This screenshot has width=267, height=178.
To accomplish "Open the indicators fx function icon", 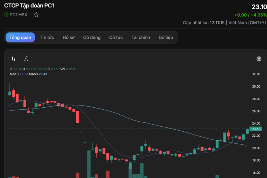I will point(26,59).
